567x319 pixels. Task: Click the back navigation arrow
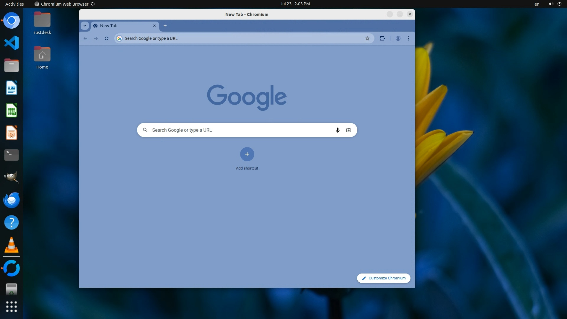[85, 38]
